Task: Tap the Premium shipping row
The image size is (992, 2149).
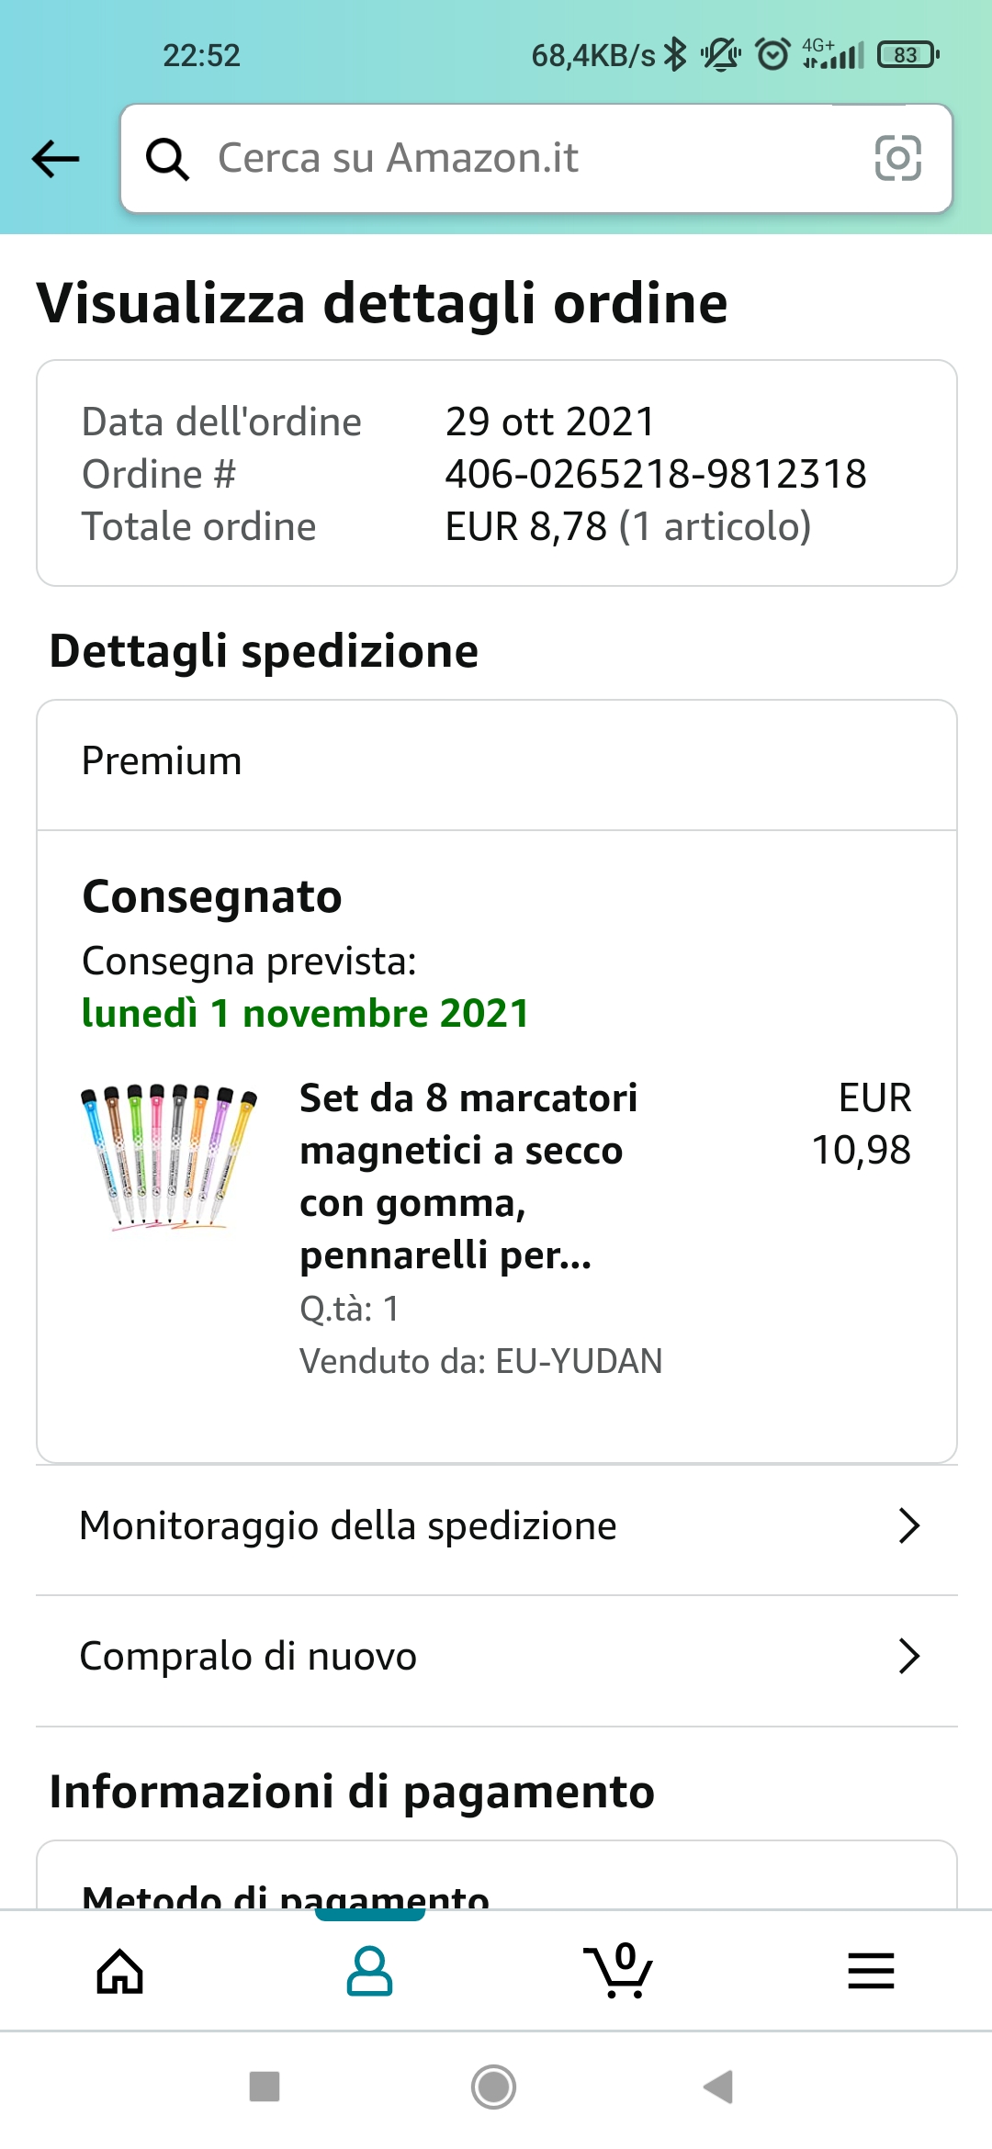Action: [496, 762]
